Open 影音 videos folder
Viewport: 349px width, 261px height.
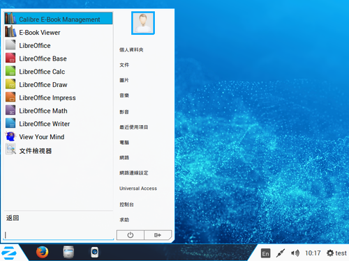pyautogui.click(x=124, y=112)
